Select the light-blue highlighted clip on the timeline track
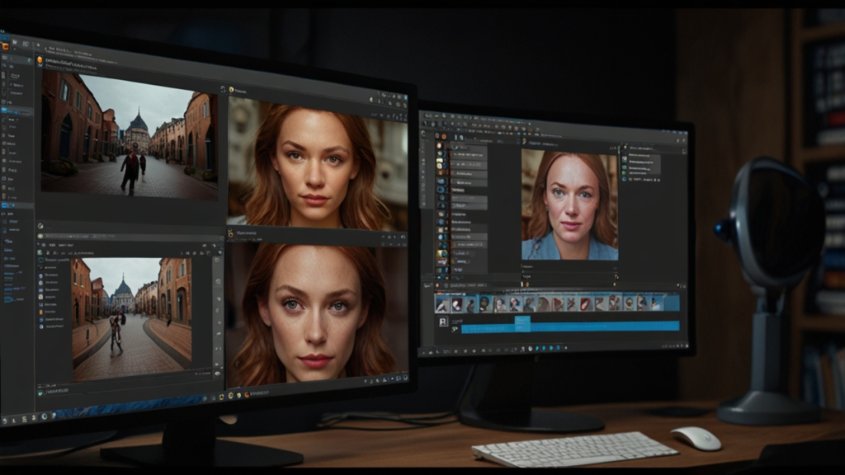845x475 pixels. (x=522, y=322)
